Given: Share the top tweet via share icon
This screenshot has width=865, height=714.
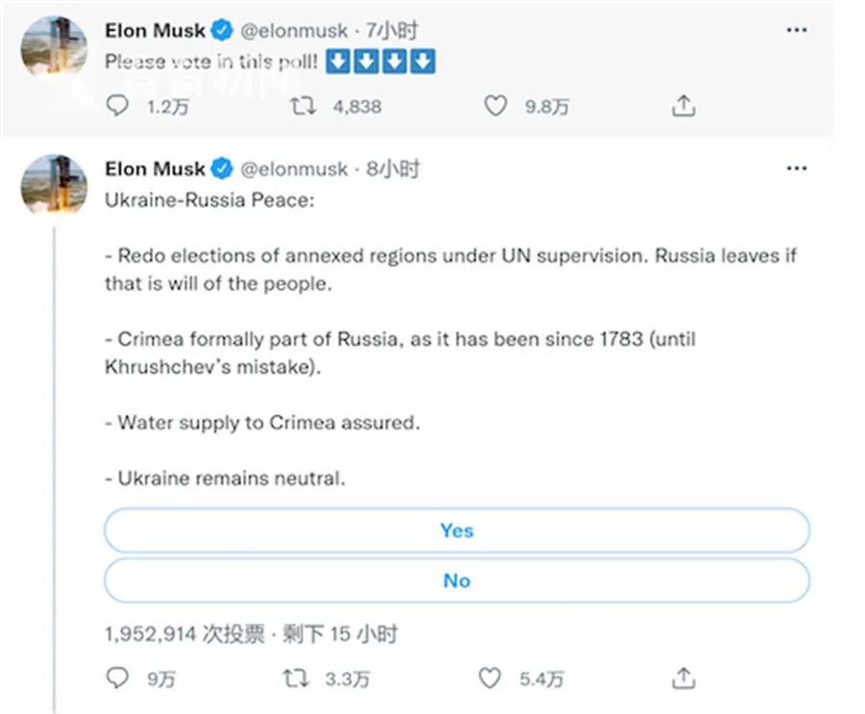Looking at the screenshot, I should (x=683, y=106).
